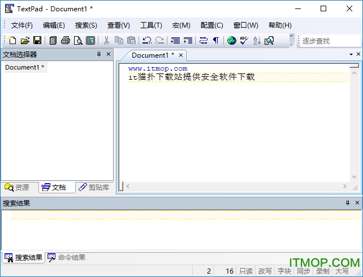Redo the last undone edit
This screenshot has height=277, width=363.
[159, 41]
